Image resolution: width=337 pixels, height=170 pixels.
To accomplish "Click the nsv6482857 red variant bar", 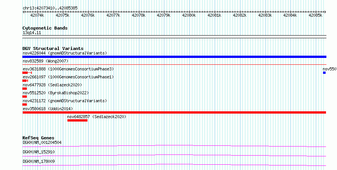I will click(77, 120).
